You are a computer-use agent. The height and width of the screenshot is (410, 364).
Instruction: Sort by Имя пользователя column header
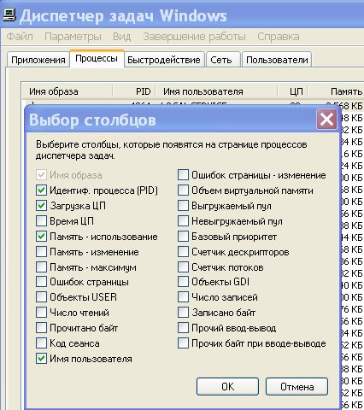click(216, 91)
